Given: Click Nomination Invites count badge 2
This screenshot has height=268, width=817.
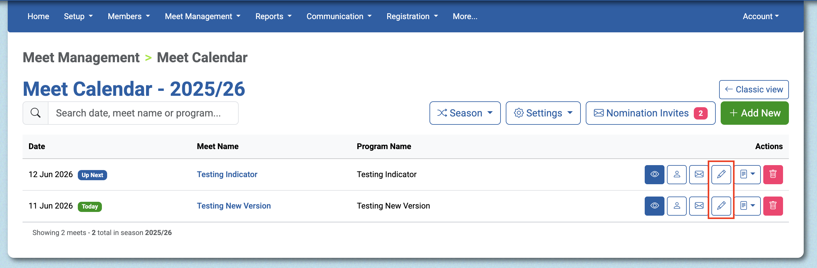Looking at the screenshot, I should [x=701, y=113].
